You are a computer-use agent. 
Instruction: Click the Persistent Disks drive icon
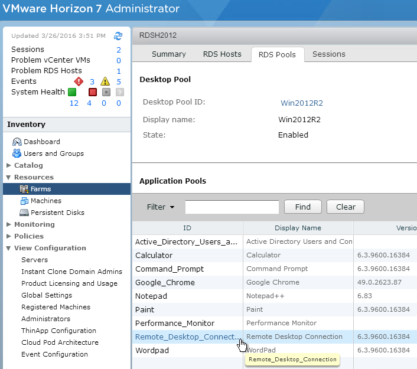pyautogui.click(x=24, y=213)
